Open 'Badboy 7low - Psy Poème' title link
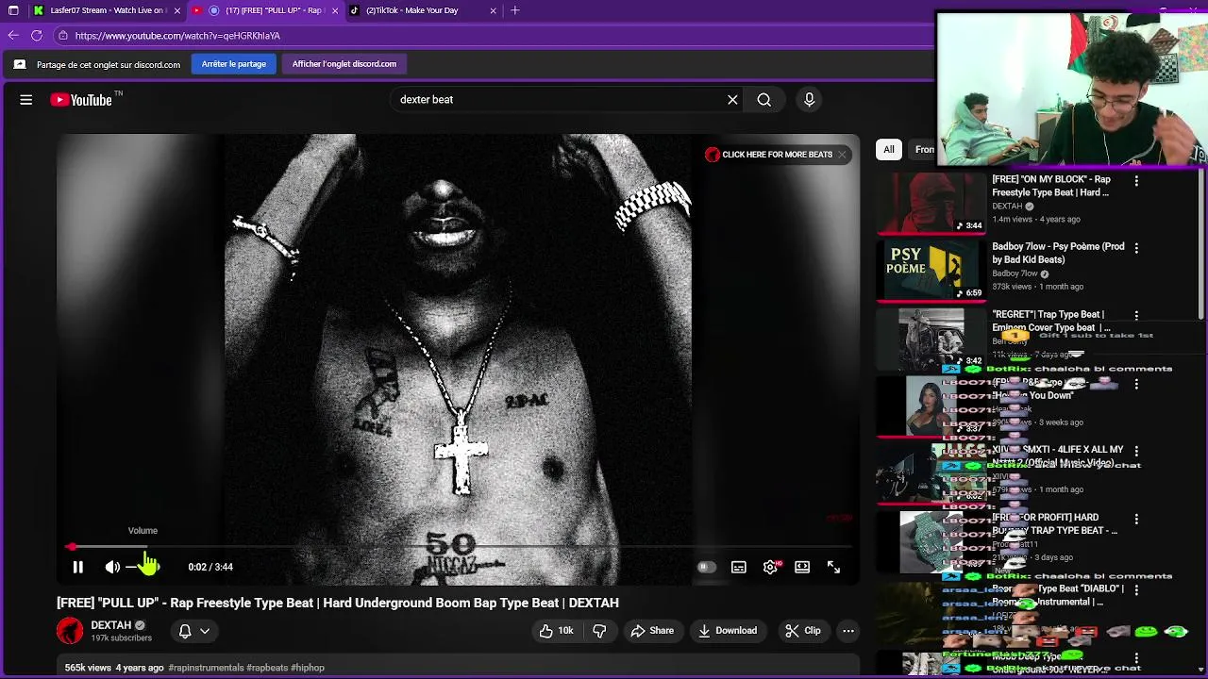This screenshot has height=679, width=1208. [x=1058, y=253]
